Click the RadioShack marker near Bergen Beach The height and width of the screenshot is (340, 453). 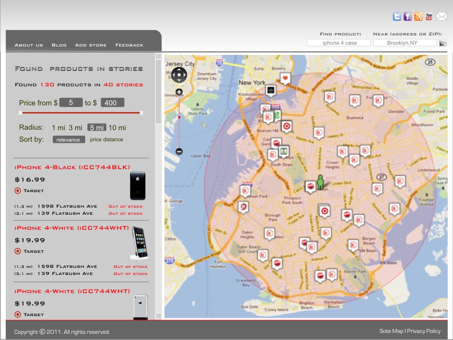point(353,245)
